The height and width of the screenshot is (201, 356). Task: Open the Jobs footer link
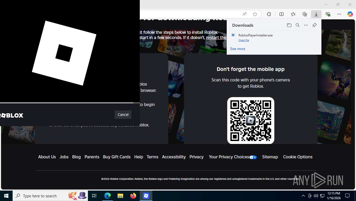pyautogui.click(x=64, y=157)
